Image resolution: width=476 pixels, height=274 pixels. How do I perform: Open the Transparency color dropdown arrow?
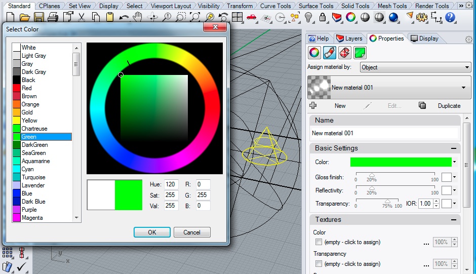pyautogui.click(x=454, y=203)
